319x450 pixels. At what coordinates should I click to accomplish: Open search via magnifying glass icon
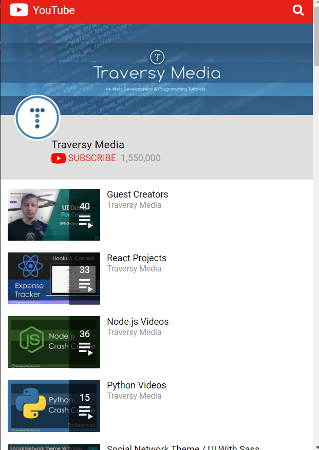coord(298,10)
